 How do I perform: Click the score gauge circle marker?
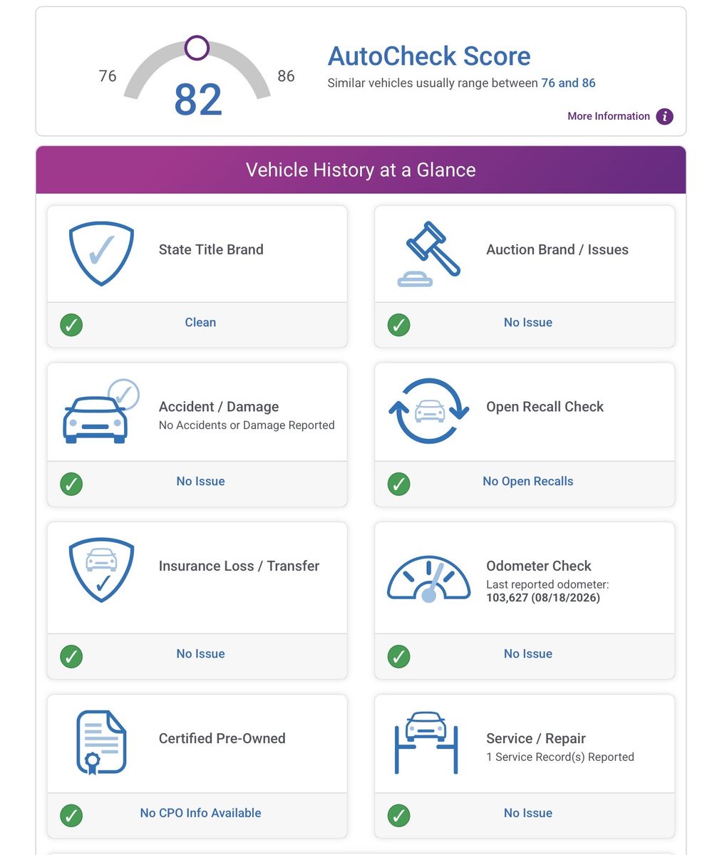tap(197, 48)
